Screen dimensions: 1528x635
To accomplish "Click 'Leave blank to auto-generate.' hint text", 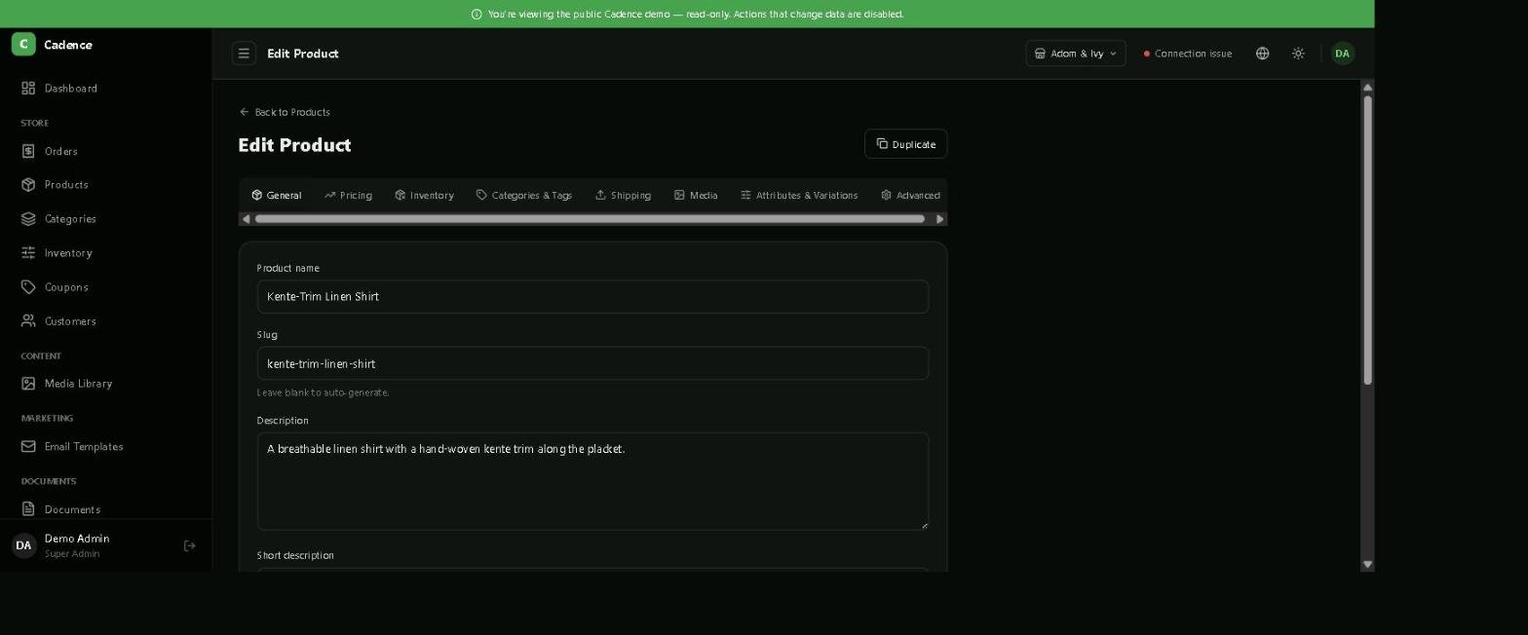I will pos(323,392).
